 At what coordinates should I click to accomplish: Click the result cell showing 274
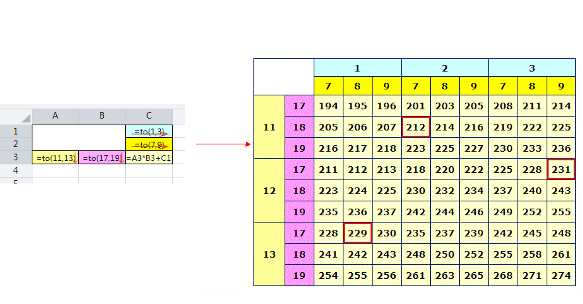pyautogui.click(x=561, y=275)
